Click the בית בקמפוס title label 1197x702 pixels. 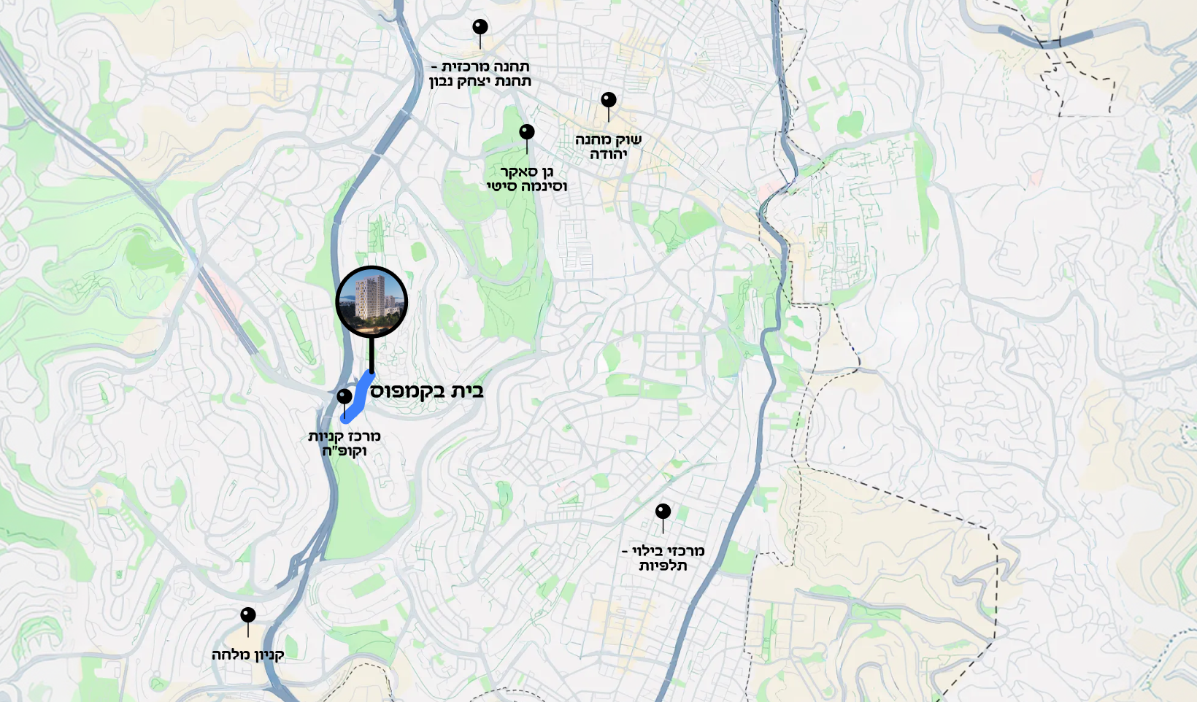point(427,391)
